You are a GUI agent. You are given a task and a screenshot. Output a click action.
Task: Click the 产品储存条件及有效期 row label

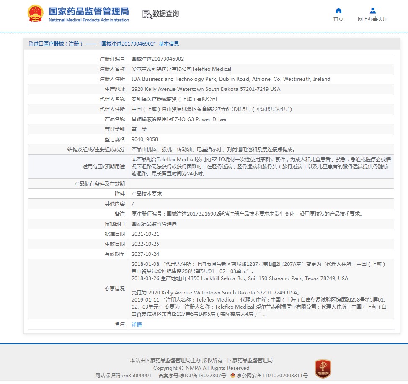(100, 184)
